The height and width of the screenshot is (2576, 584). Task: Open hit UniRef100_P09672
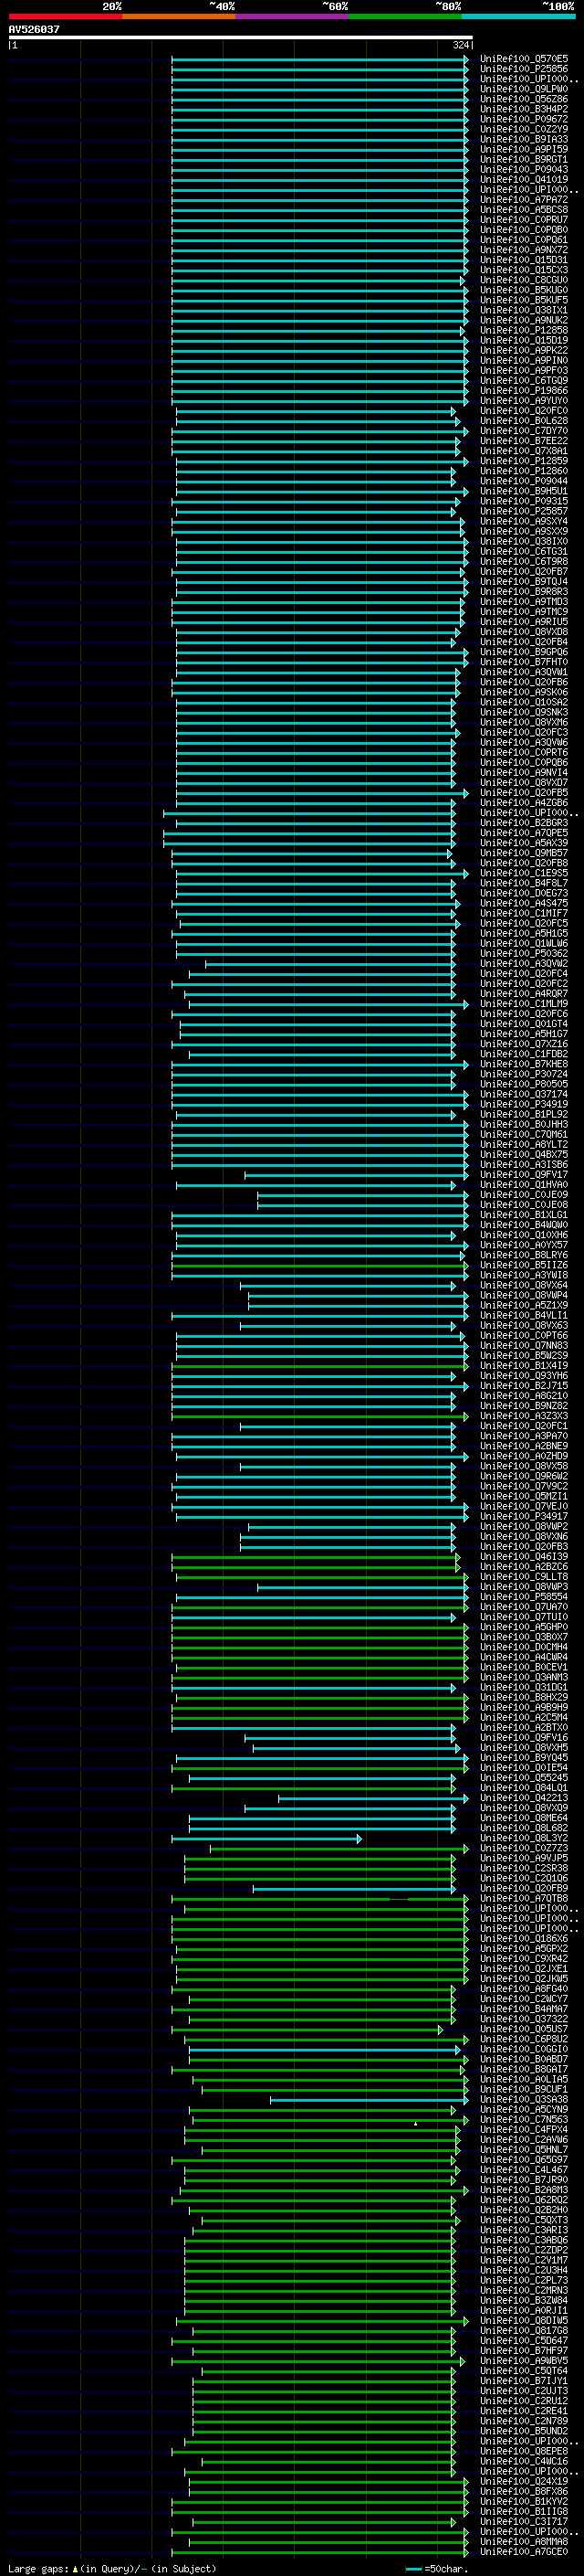(x=524, y=119)
